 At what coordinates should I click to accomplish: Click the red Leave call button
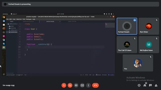click(x=96, y=85)
